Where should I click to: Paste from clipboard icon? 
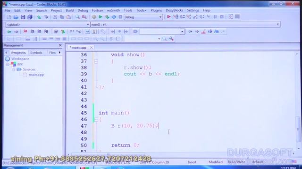coord(68,17)
